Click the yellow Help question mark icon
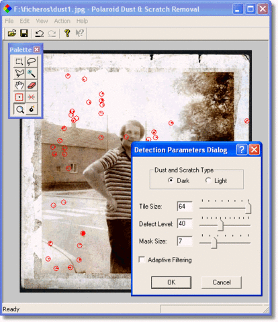The width and height of the screenshot is (278, 322). coord(67,34)
